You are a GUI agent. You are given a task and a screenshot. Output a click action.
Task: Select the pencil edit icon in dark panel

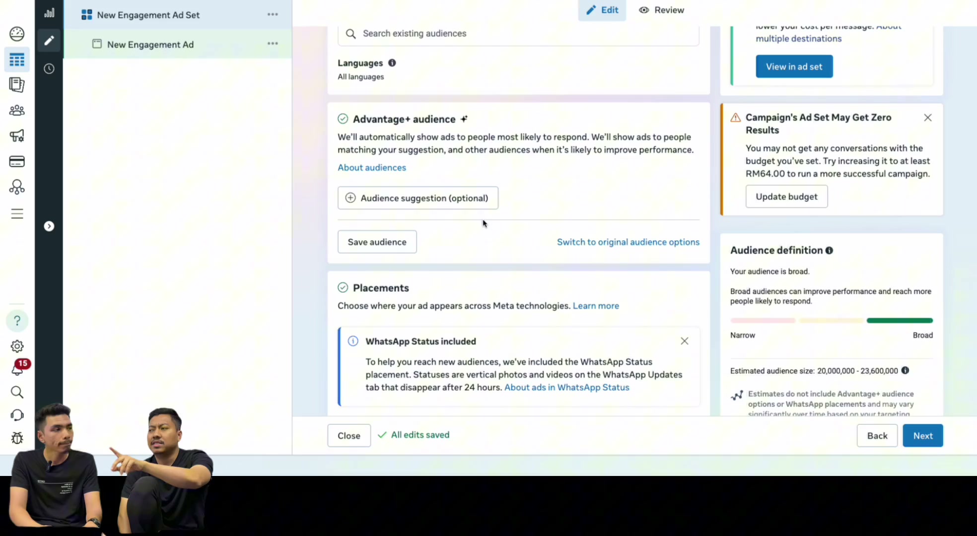pos(49,41)
